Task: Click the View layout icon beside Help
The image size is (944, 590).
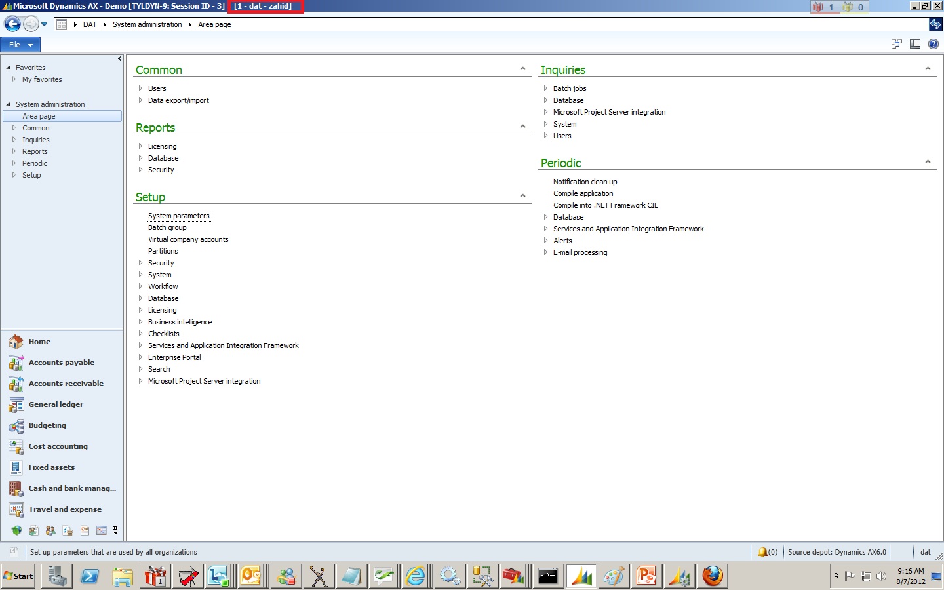Action: [915, 44]
